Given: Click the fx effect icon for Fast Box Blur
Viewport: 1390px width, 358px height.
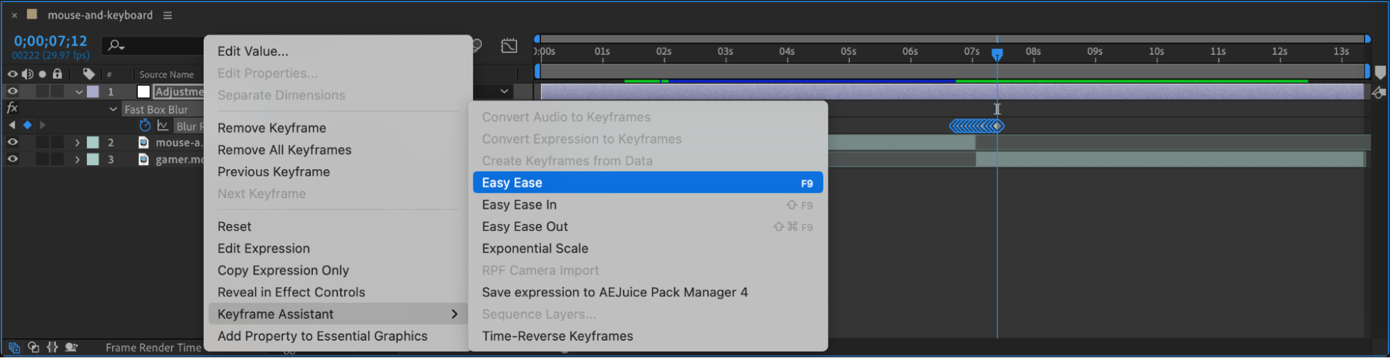Looking at the screenshot, I should 12,108.
